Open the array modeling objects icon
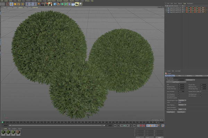The width and height of the screenshot is (208, 138). click(x=66, y=4)
